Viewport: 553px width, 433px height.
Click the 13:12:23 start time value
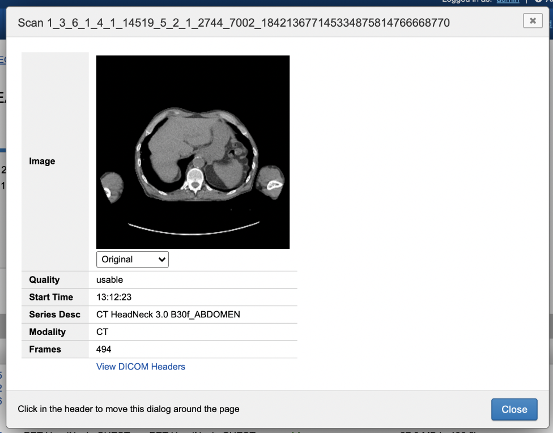(x=113, y=297)
